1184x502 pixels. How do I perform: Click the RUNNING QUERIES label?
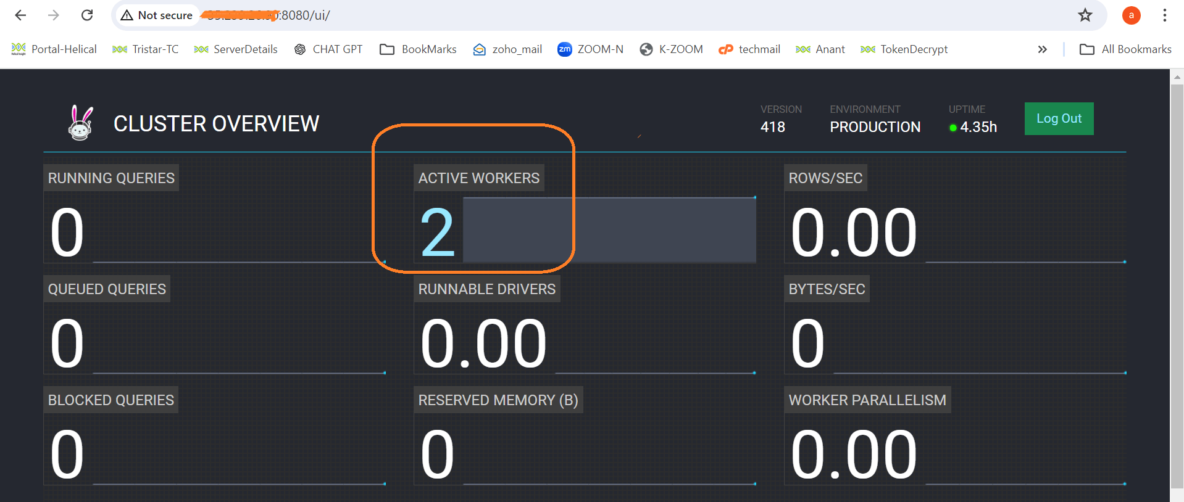(x=111, y=178)
